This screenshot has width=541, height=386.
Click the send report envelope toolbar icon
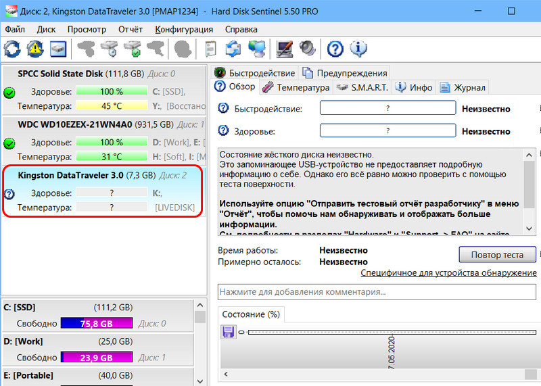click(x=233, y=49)
